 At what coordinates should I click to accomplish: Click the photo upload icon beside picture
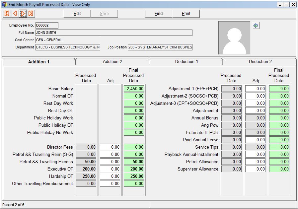pos(256,26)
